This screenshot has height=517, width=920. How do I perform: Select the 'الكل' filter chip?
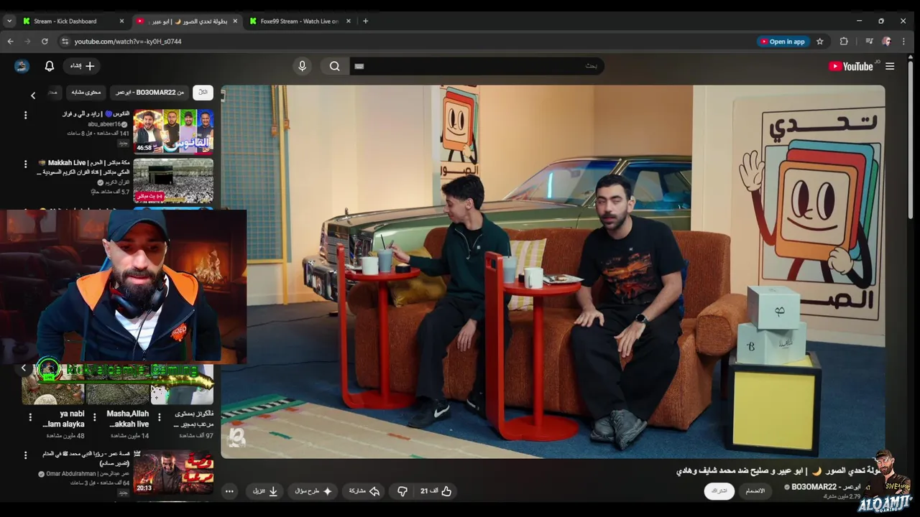[x=203, y=92]
